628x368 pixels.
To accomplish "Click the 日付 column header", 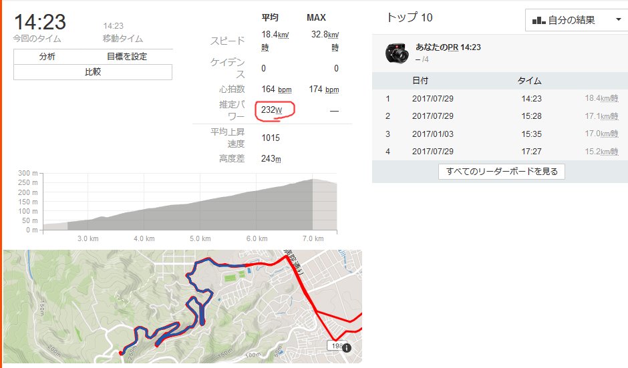I will (x=420, y=81).
